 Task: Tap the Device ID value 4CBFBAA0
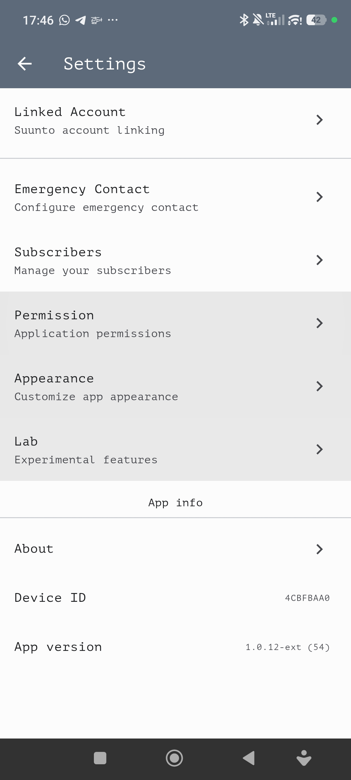coord(307,598)
